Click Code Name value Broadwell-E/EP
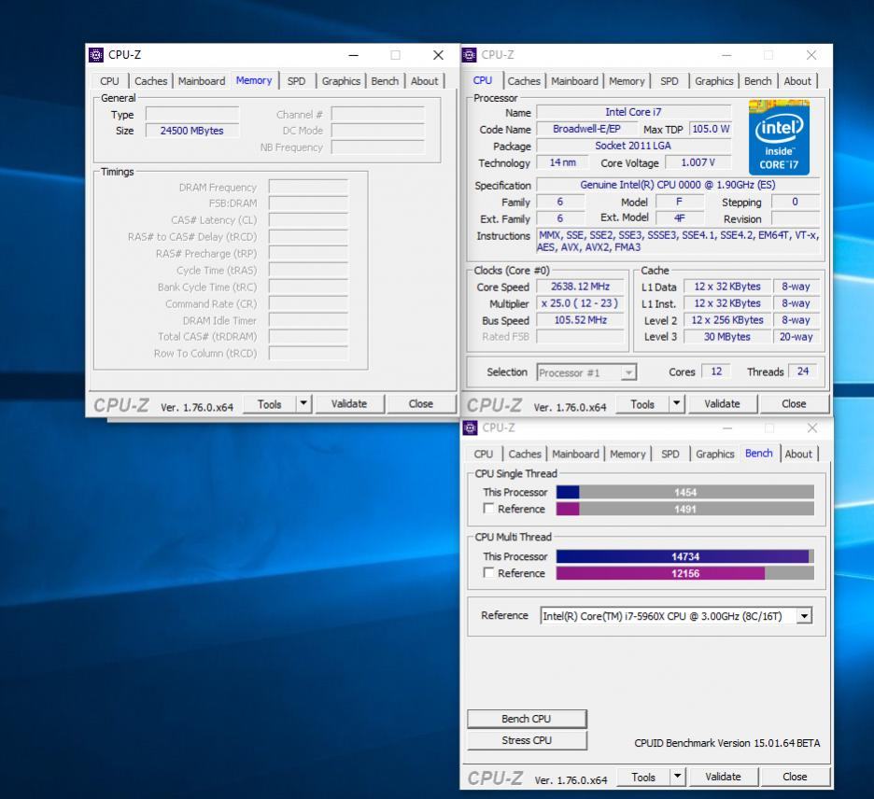 click(587, 129)
